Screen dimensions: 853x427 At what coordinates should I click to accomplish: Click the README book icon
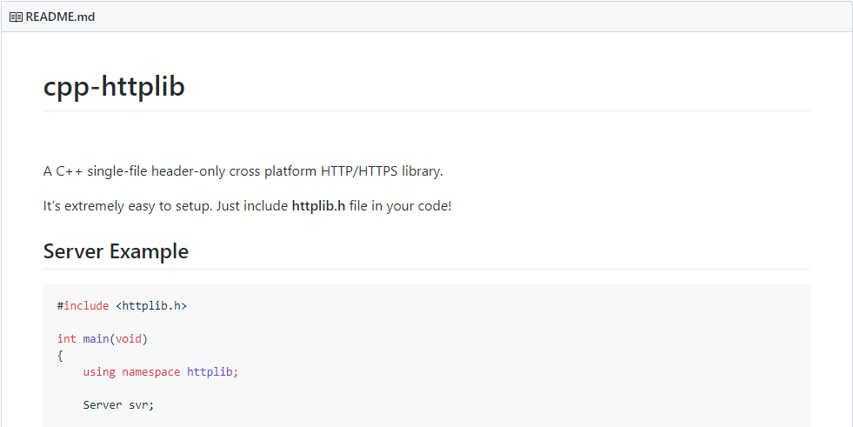[x=16, y=17]
